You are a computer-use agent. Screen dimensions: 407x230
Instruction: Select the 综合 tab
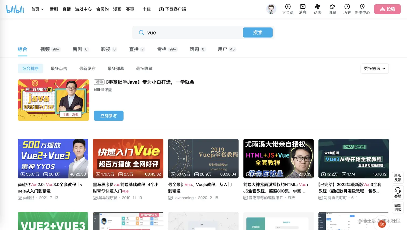click(22, 49)
